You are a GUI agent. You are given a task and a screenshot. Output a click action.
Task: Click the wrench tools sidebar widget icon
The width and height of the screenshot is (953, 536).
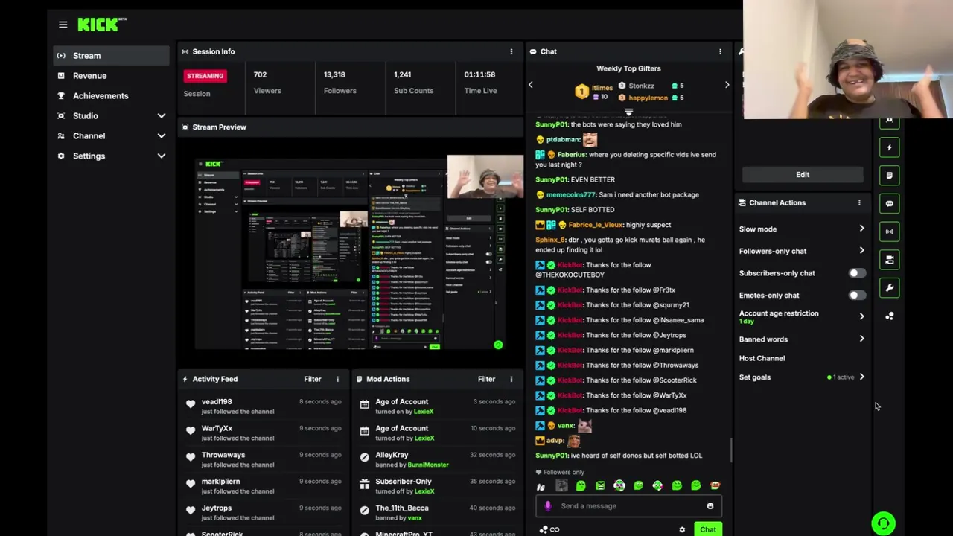[x=889, y=288]
